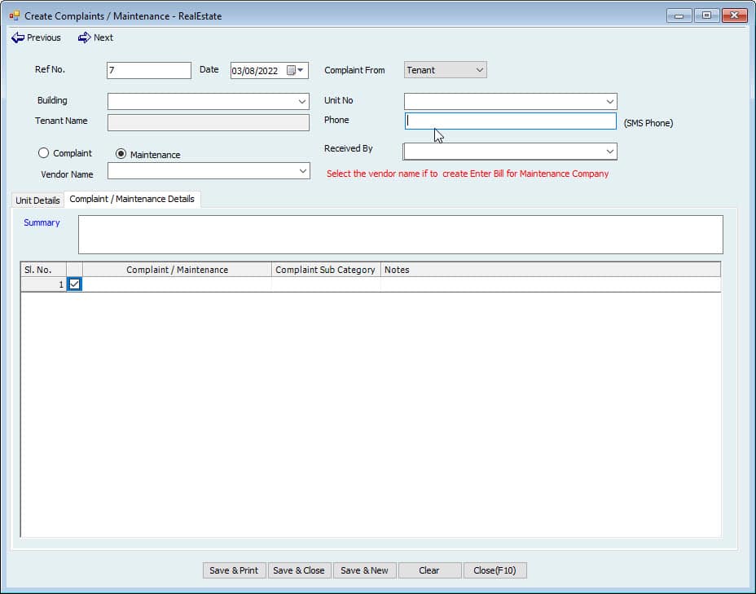Click the Complaint Sub Category cell in row 1
This screenshot has width=756, height=594.
[326, 284]
